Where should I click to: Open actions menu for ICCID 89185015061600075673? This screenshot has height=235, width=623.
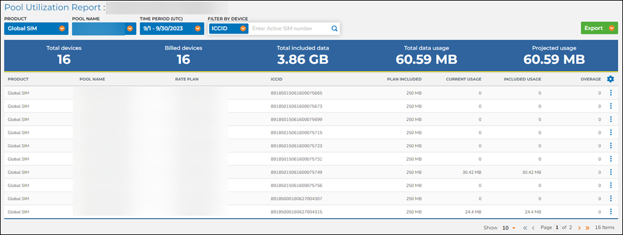(x=611, y=106)
